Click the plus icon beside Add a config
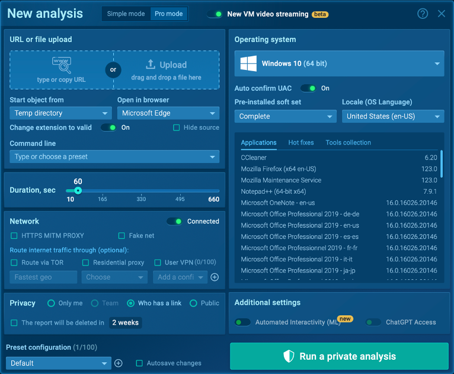This screenshot has height=374, width=454. click(x=215, y=277)
